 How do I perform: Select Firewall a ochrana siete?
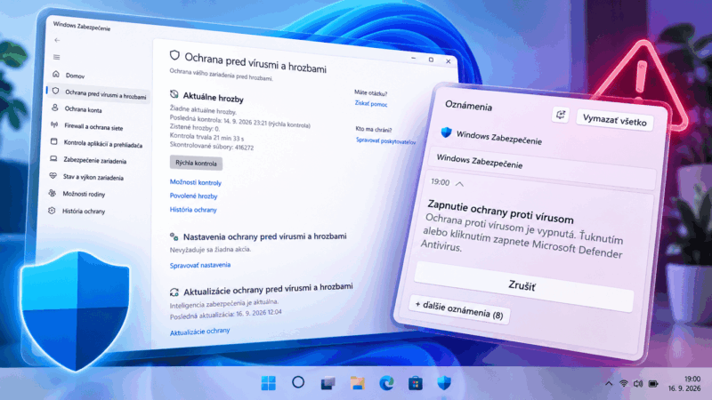pos(93,127)
